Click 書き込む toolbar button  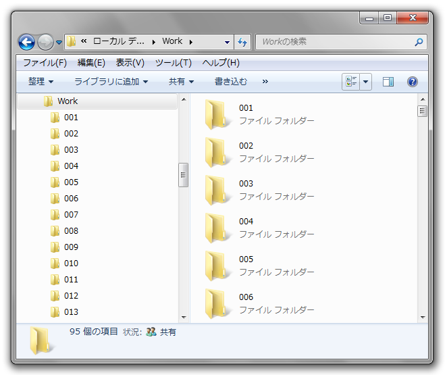click(x=231, y=82)
